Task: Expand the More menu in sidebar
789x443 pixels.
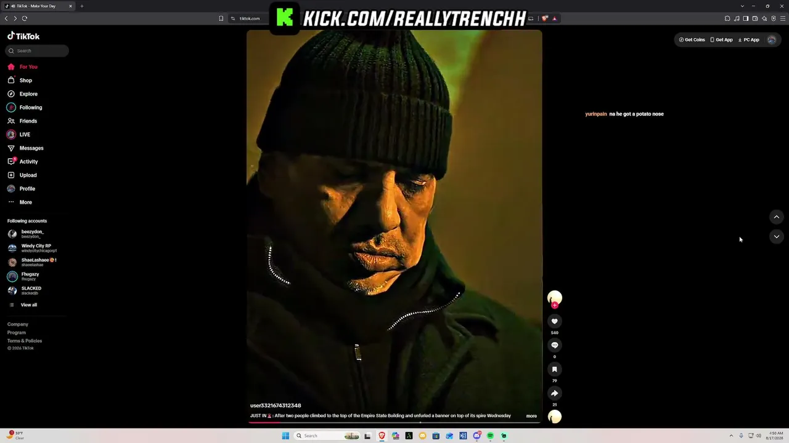Action: 20,202
